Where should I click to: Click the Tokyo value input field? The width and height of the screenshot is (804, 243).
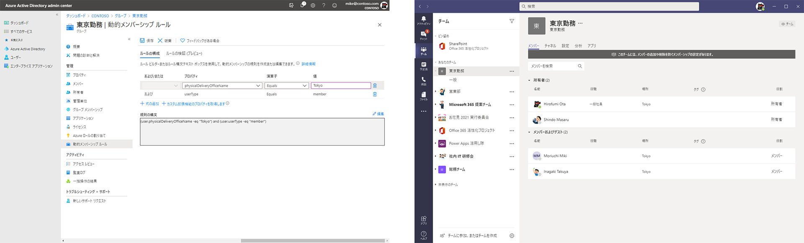[x=341, y=86]
